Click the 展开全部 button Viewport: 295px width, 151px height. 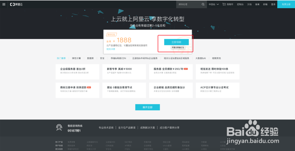(x=147, y=107)
